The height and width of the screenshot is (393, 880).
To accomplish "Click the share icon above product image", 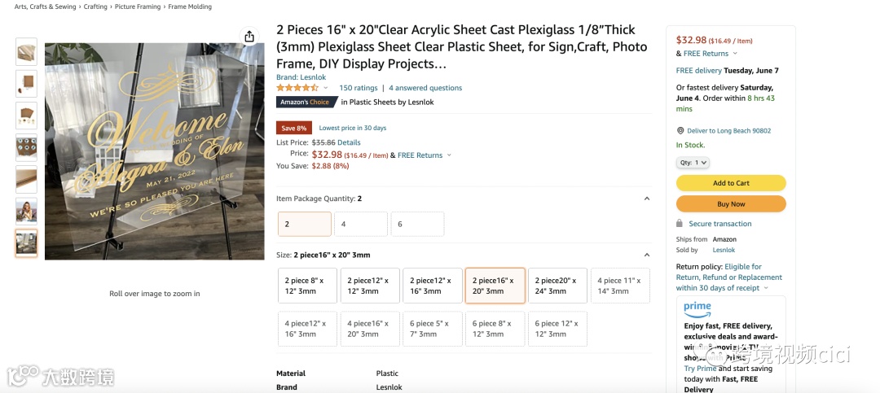I will pos(249,37).
